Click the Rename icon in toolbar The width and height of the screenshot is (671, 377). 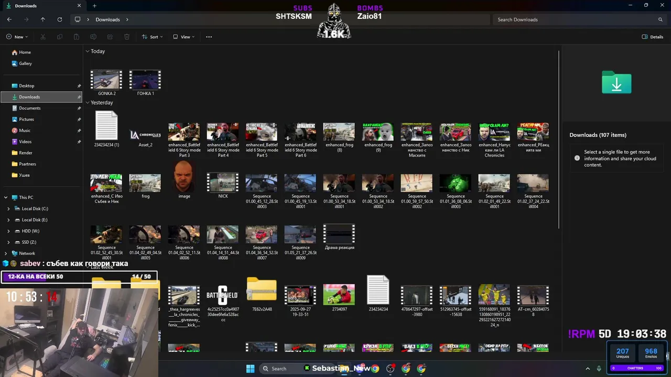[x=93, y=37]
